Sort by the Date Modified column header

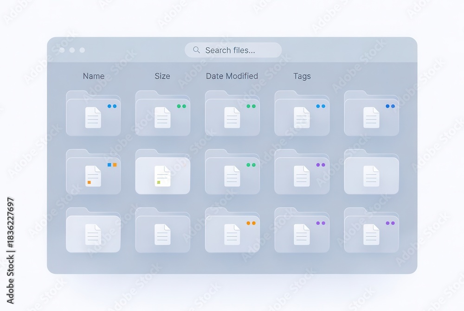(x=232, y=76)
